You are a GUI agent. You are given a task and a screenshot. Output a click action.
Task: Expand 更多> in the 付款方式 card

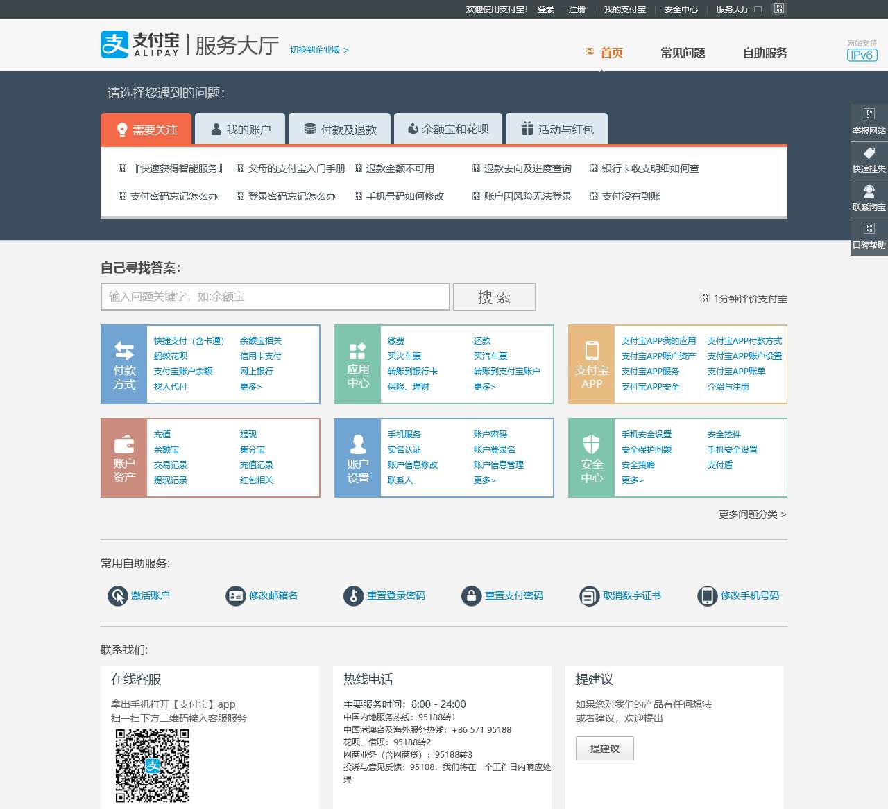coord(251,387)
